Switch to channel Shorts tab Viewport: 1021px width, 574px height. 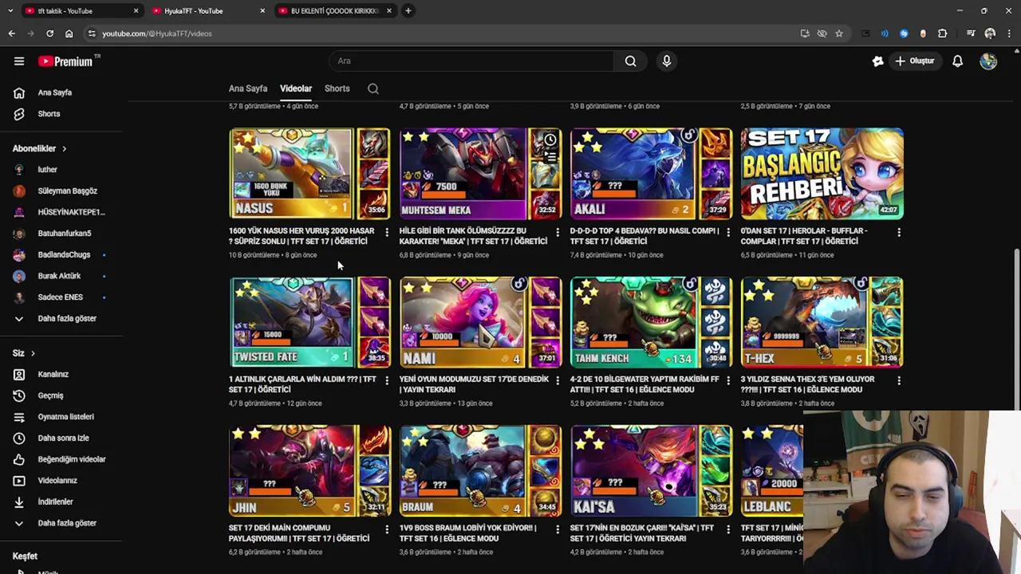337,88
